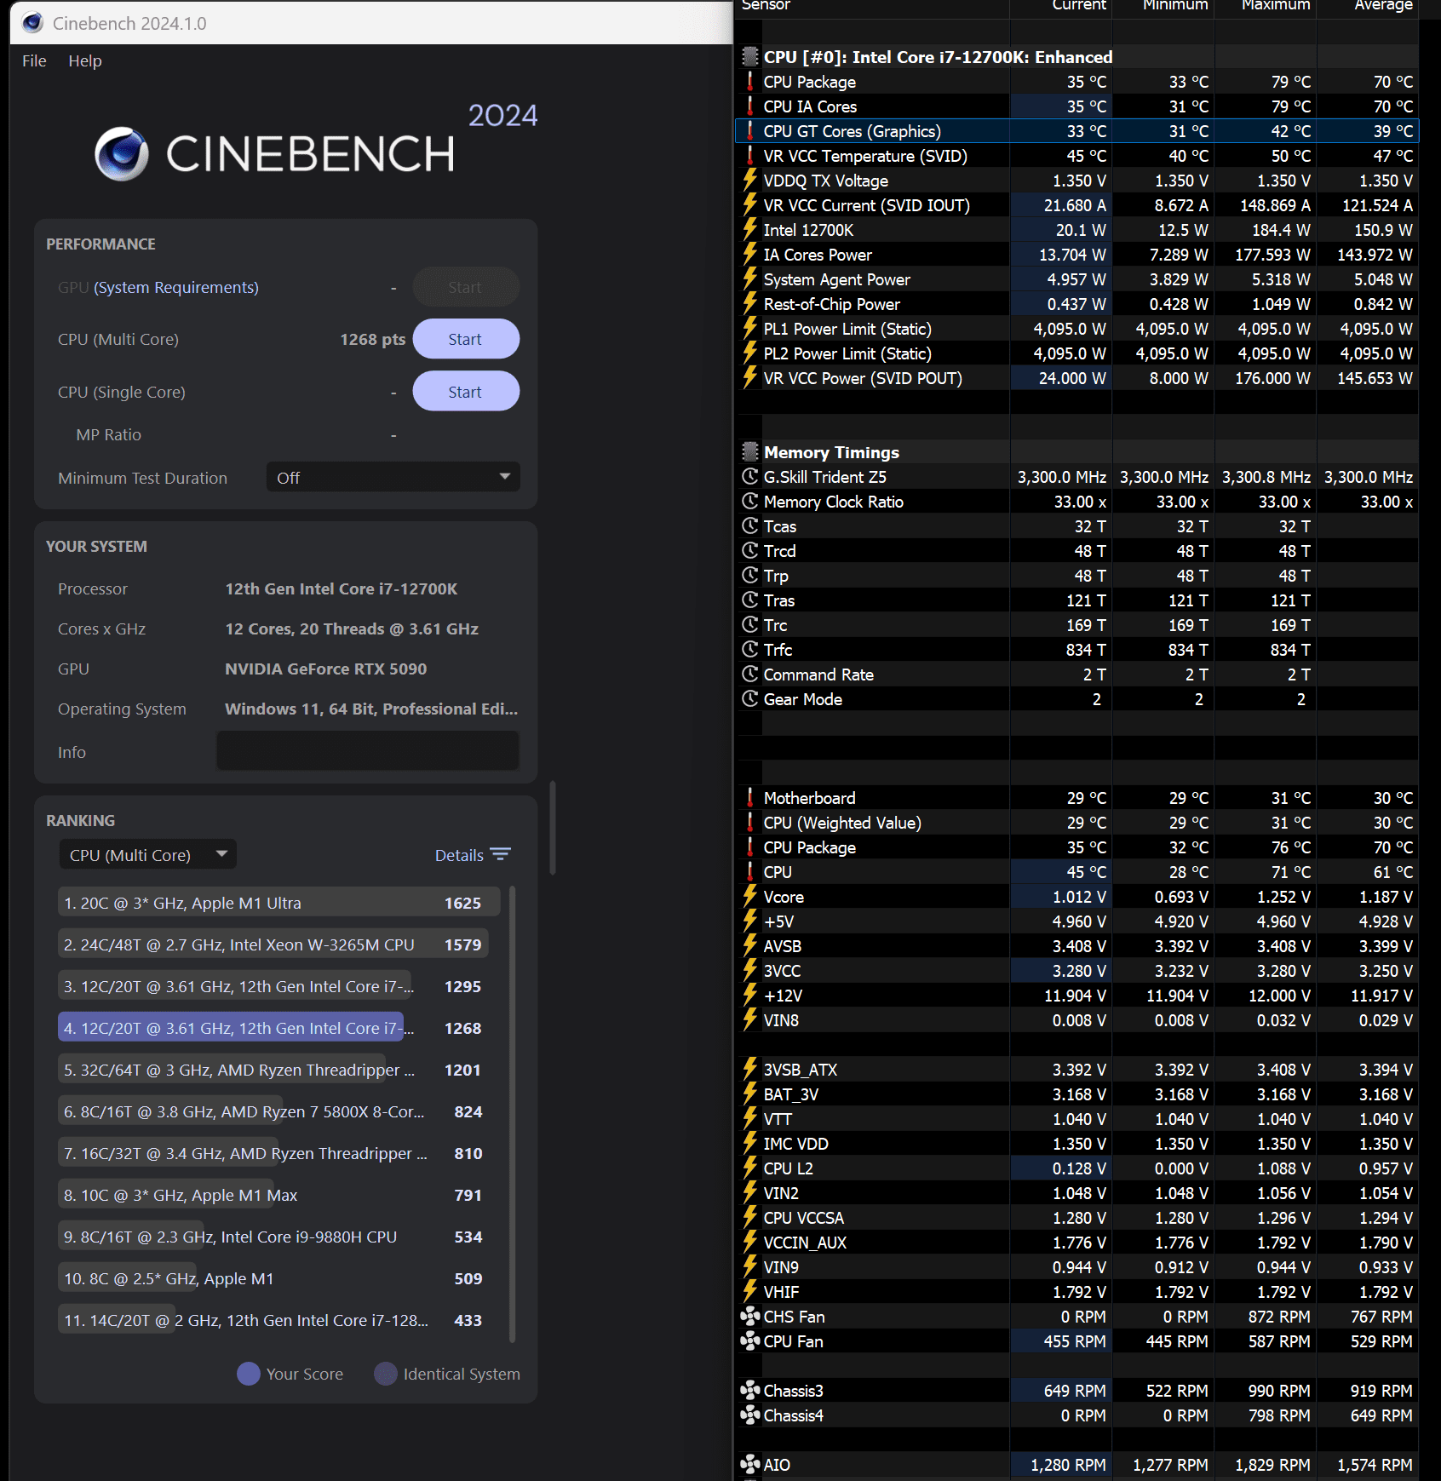Click the processor name 12th Gen Intel Core i7-12700K
Viewport: 1441px width, 1481px height.
pyautogui.click(x=342, y=588)
